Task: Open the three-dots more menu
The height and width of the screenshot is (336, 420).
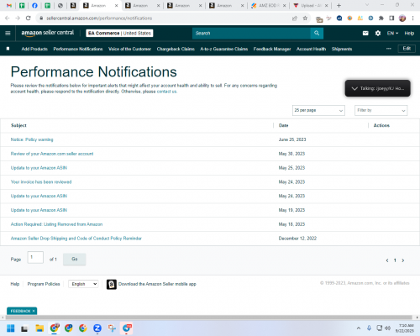Action: pos(388,49)
